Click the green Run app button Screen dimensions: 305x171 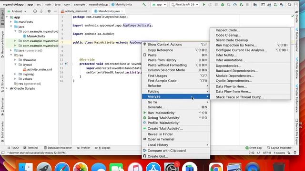click(x=204, y=4)
